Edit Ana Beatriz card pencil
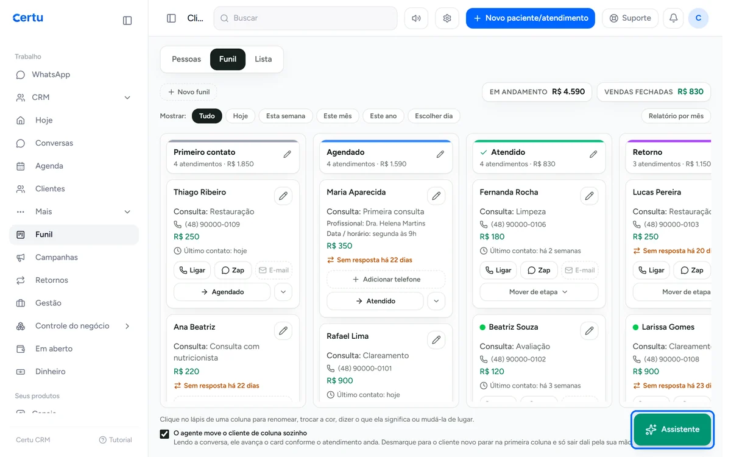731x457 pixels. [x=283, y=331]
